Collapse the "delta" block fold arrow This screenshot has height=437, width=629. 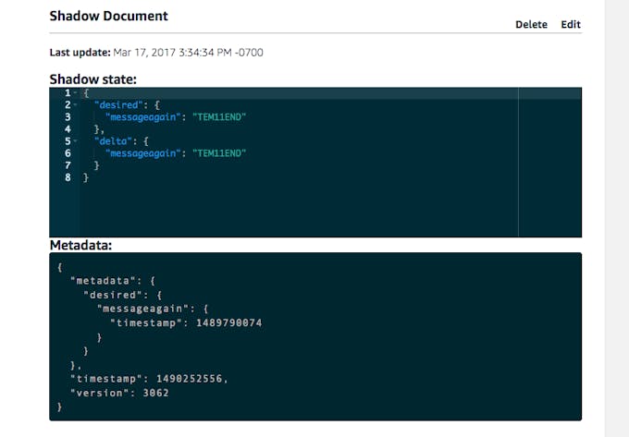click(x=75, y=141)
